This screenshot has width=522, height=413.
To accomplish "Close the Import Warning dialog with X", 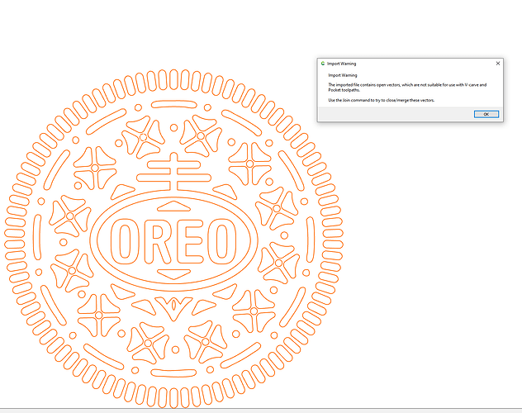I will pos(498,64).
